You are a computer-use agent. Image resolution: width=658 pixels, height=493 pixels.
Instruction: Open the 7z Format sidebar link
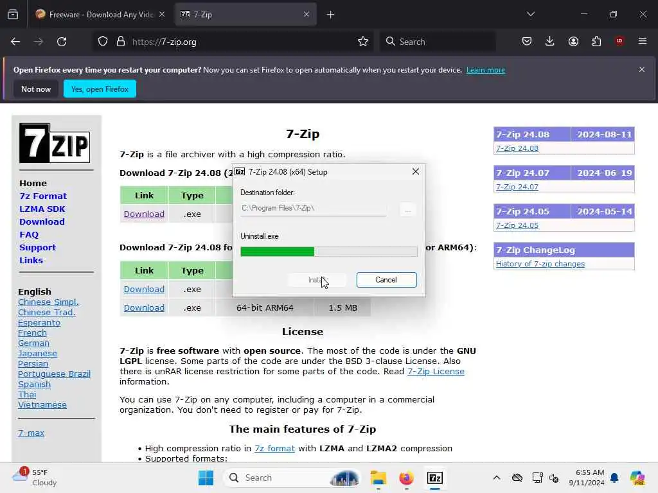pos(43,196)
